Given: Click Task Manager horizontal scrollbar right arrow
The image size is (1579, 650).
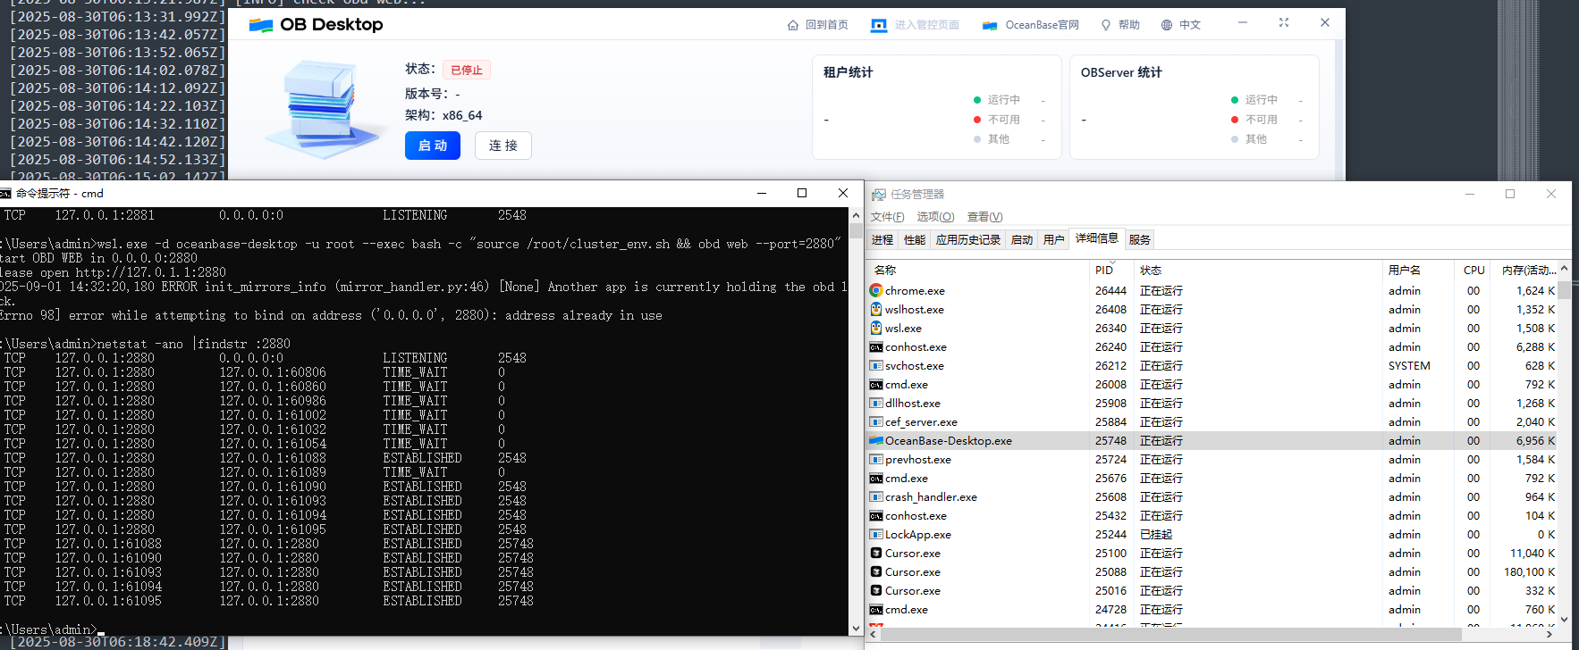Looking at the screenshot, I should [x=1549, y=634].
